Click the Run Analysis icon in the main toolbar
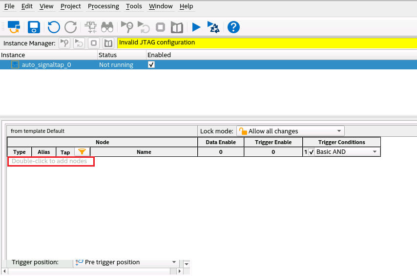This screenshot has height=276, width=417. click(x=127, y=27)
